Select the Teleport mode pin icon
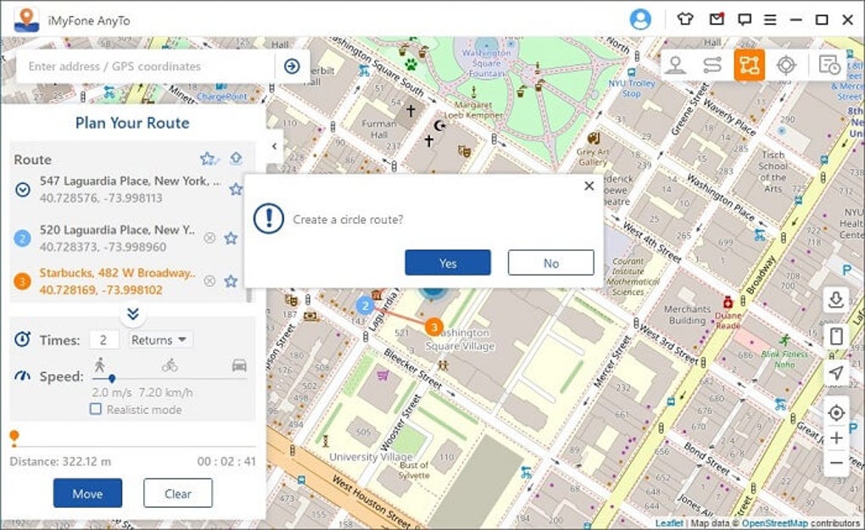 pos(675,65)
